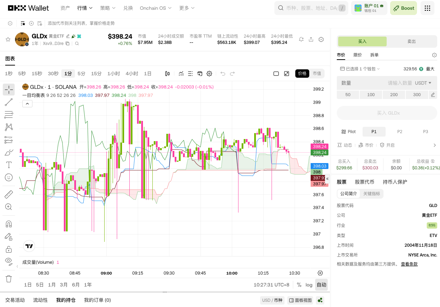Select the pattern drawing tool
This screenshot has height=307, width=440.
(9, 127)
